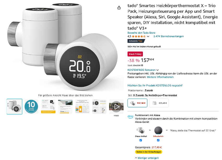Expand KOSTENFREIE Retouren details
Screen dimensions: 222x160
143,70
